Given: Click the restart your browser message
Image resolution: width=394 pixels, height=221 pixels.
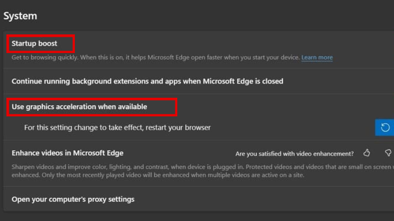Looking at the screenshot, I should click(x=117, y=128).
